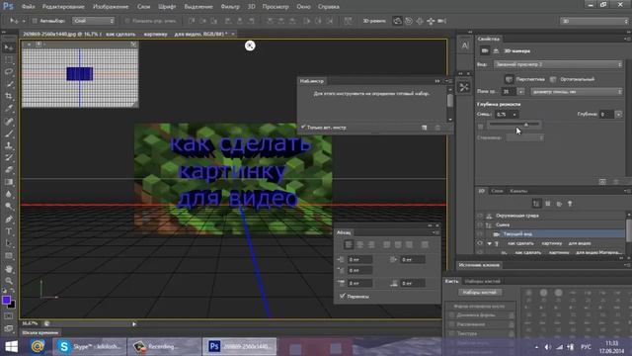This screenshot has height=356, width=632.
Task: Uncheck Только акт. инстр checkbox
Action: click(x=303, y=128)
